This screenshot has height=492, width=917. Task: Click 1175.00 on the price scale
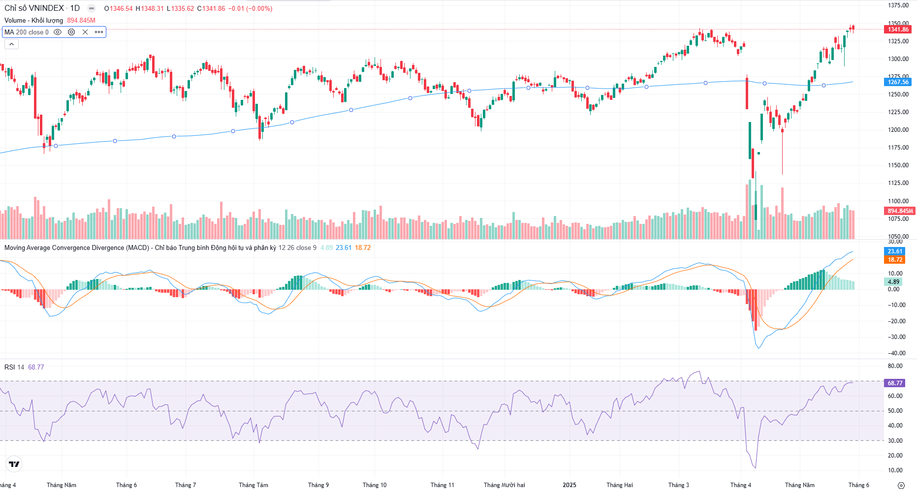pos(898,148)
